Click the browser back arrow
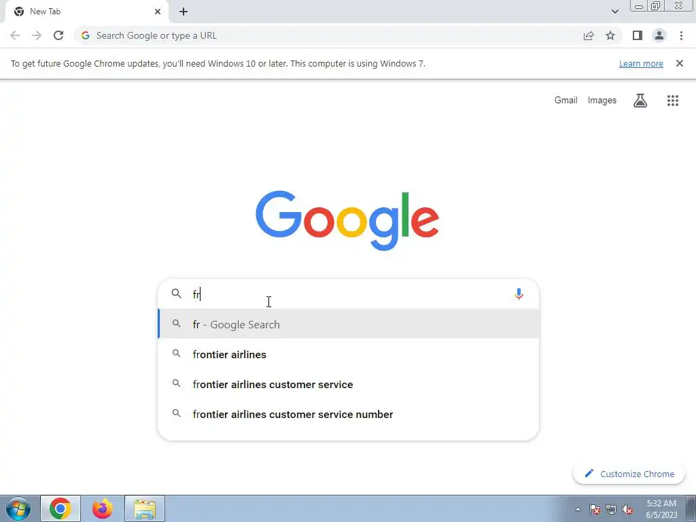The height and width of the screenshot is (522, 696). coord(15,35)
